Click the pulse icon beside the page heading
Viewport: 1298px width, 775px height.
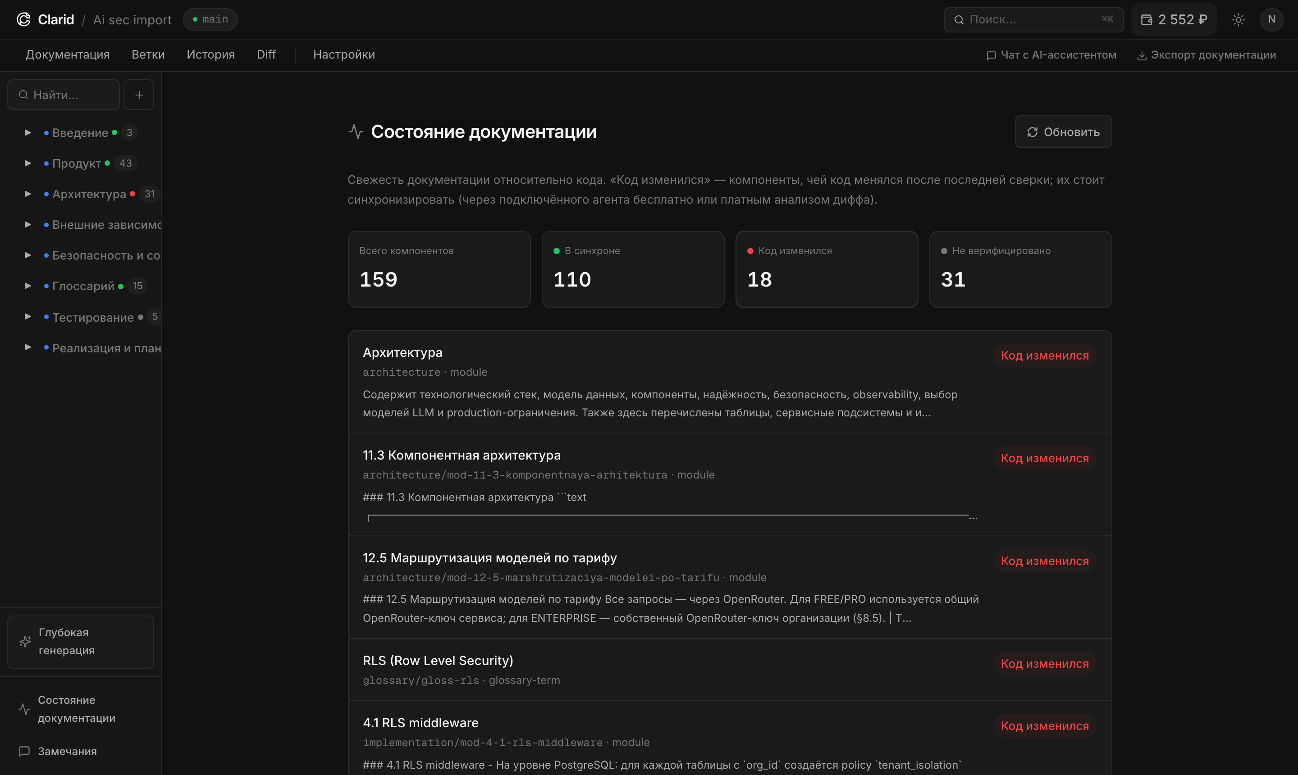356,132
